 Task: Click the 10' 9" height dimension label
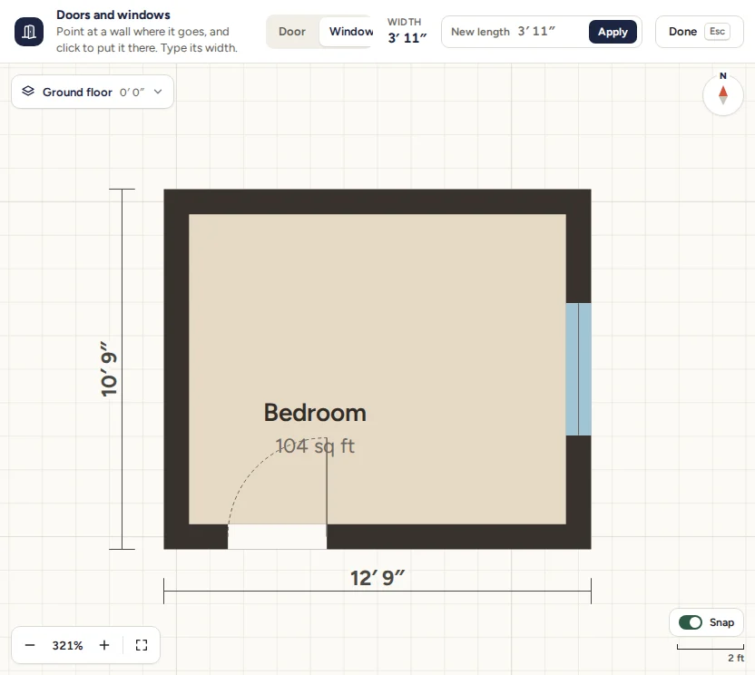click(x=109, y=369)
